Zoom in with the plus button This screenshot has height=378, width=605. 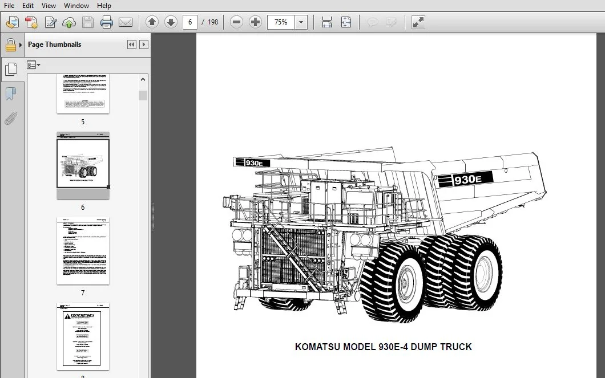click(x=255, y=22)
